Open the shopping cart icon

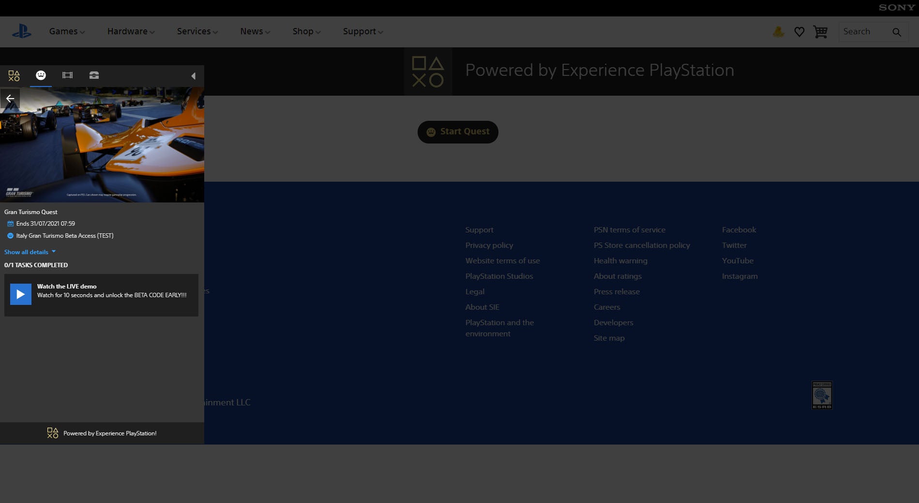coord(820,32)
